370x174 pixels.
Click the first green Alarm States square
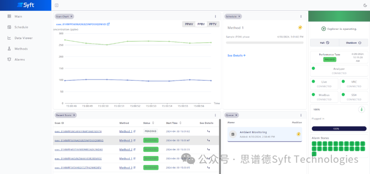[x=314, y=144]
